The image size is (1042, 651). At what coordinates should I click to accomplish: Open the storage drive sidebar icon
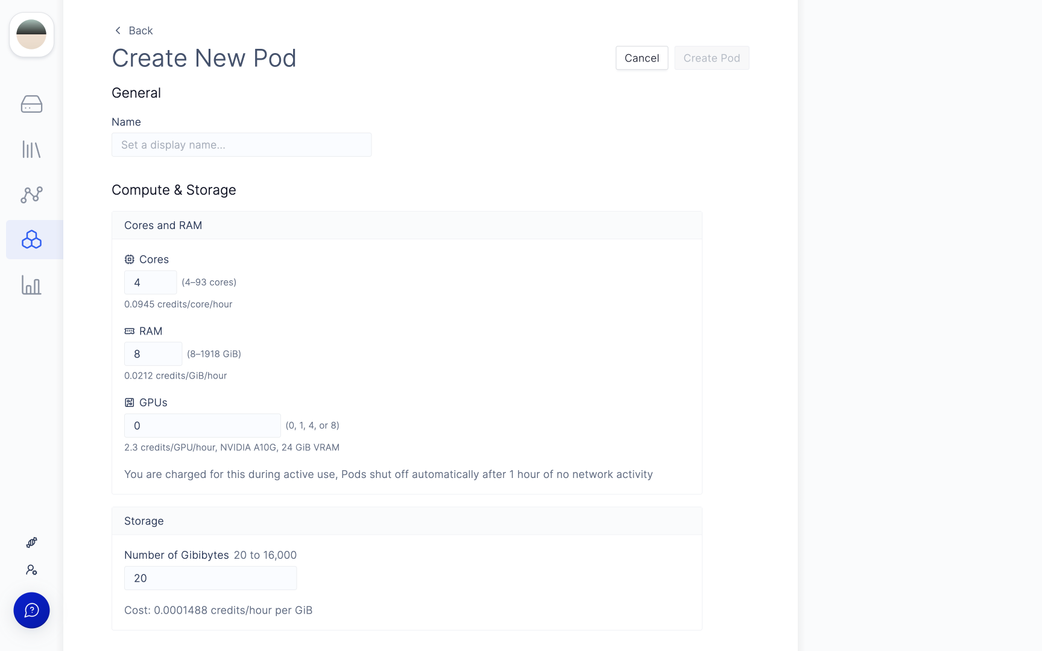(x=31, y=104)
